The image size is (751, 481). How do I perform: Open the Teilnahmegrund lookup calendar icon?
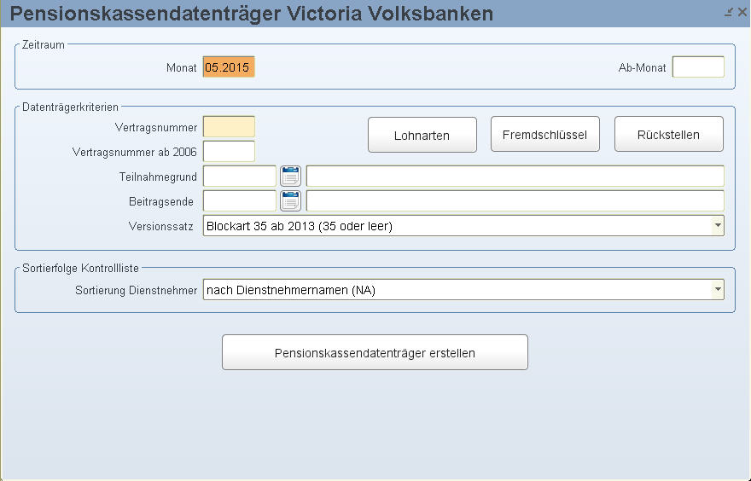[290, 177]
